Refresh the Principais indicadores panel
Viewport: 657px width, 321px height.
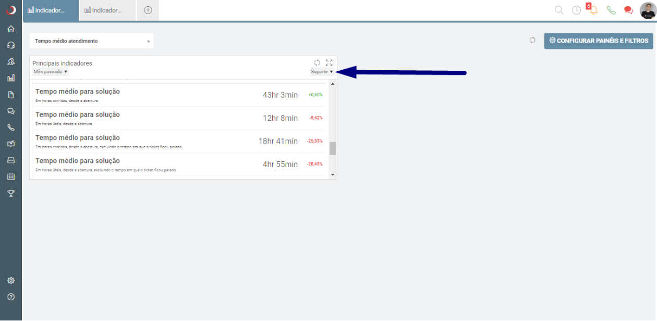pos(317,62)
